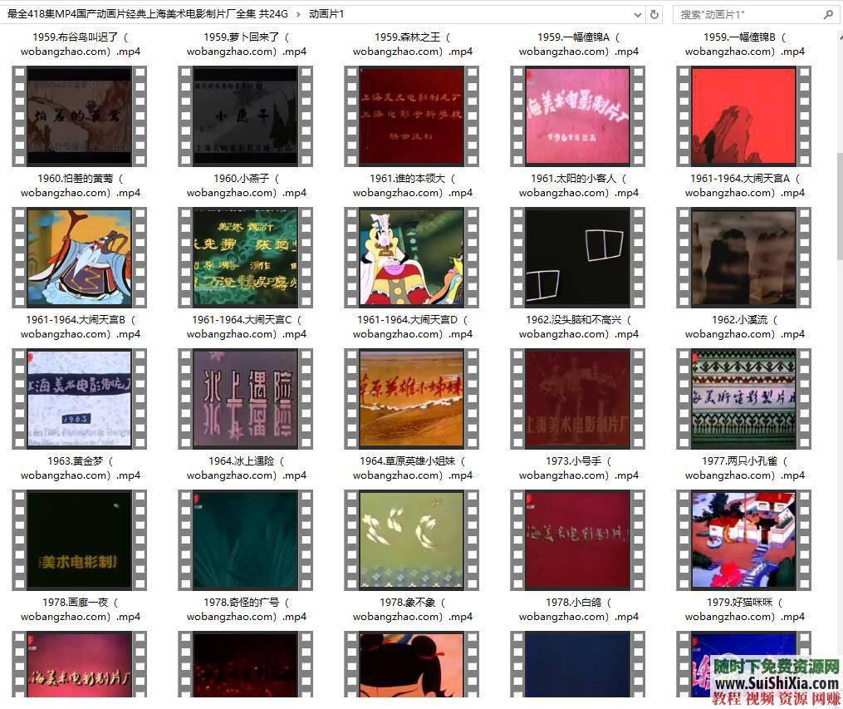Select the 1964.草原英雄小姐妹 video thumbnail
Screen dimensions: 843x709
411,399
